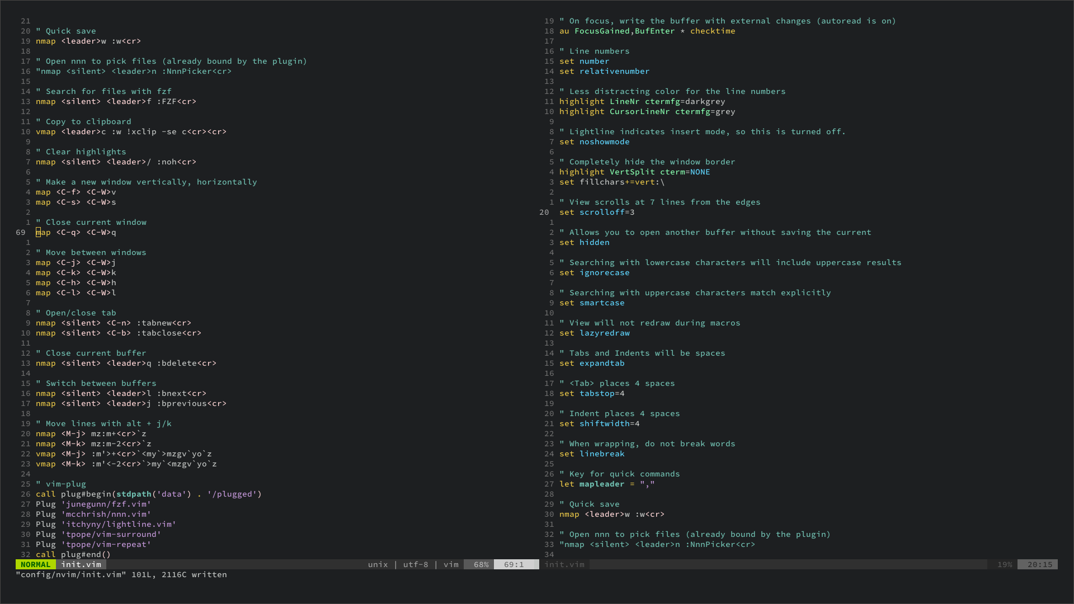Click the 19% scroll indicator on the inactive statusline
Viewport: 1074px width, 604px height.
tap(1005, 564)
